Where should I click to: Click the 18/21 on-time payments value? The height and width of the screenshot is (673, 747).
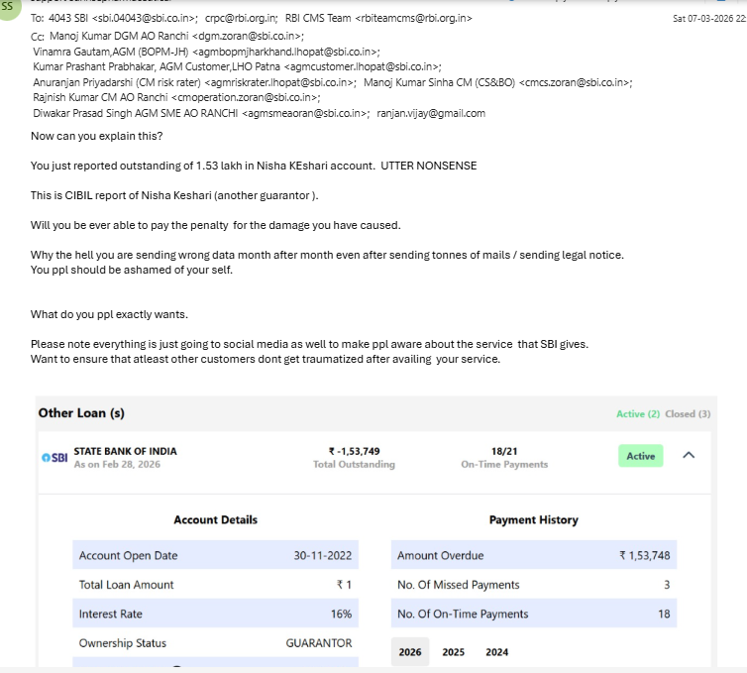point(504,451)
